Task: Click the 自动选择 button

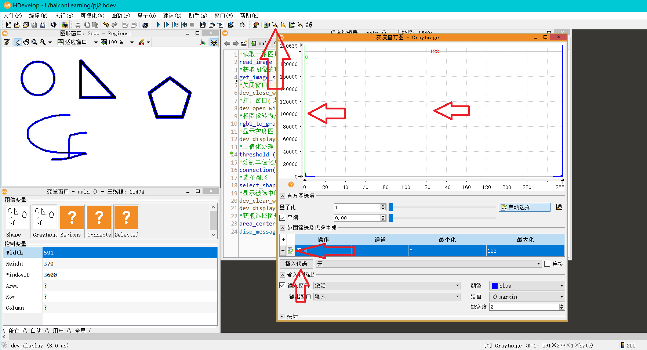Action: [524, 207]
